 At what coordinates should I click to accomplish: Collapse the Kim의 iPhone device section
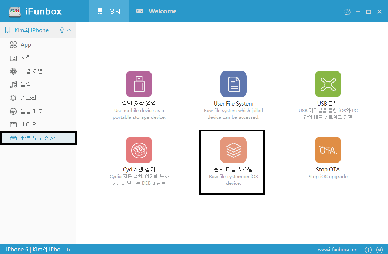coord(70,30)
